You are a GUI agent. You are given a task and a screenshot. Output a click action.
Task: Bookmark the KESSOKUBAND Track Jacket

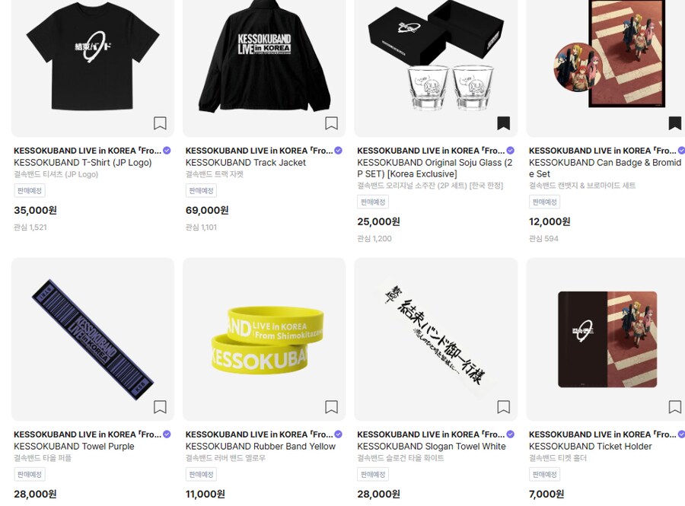coord(332,123)
